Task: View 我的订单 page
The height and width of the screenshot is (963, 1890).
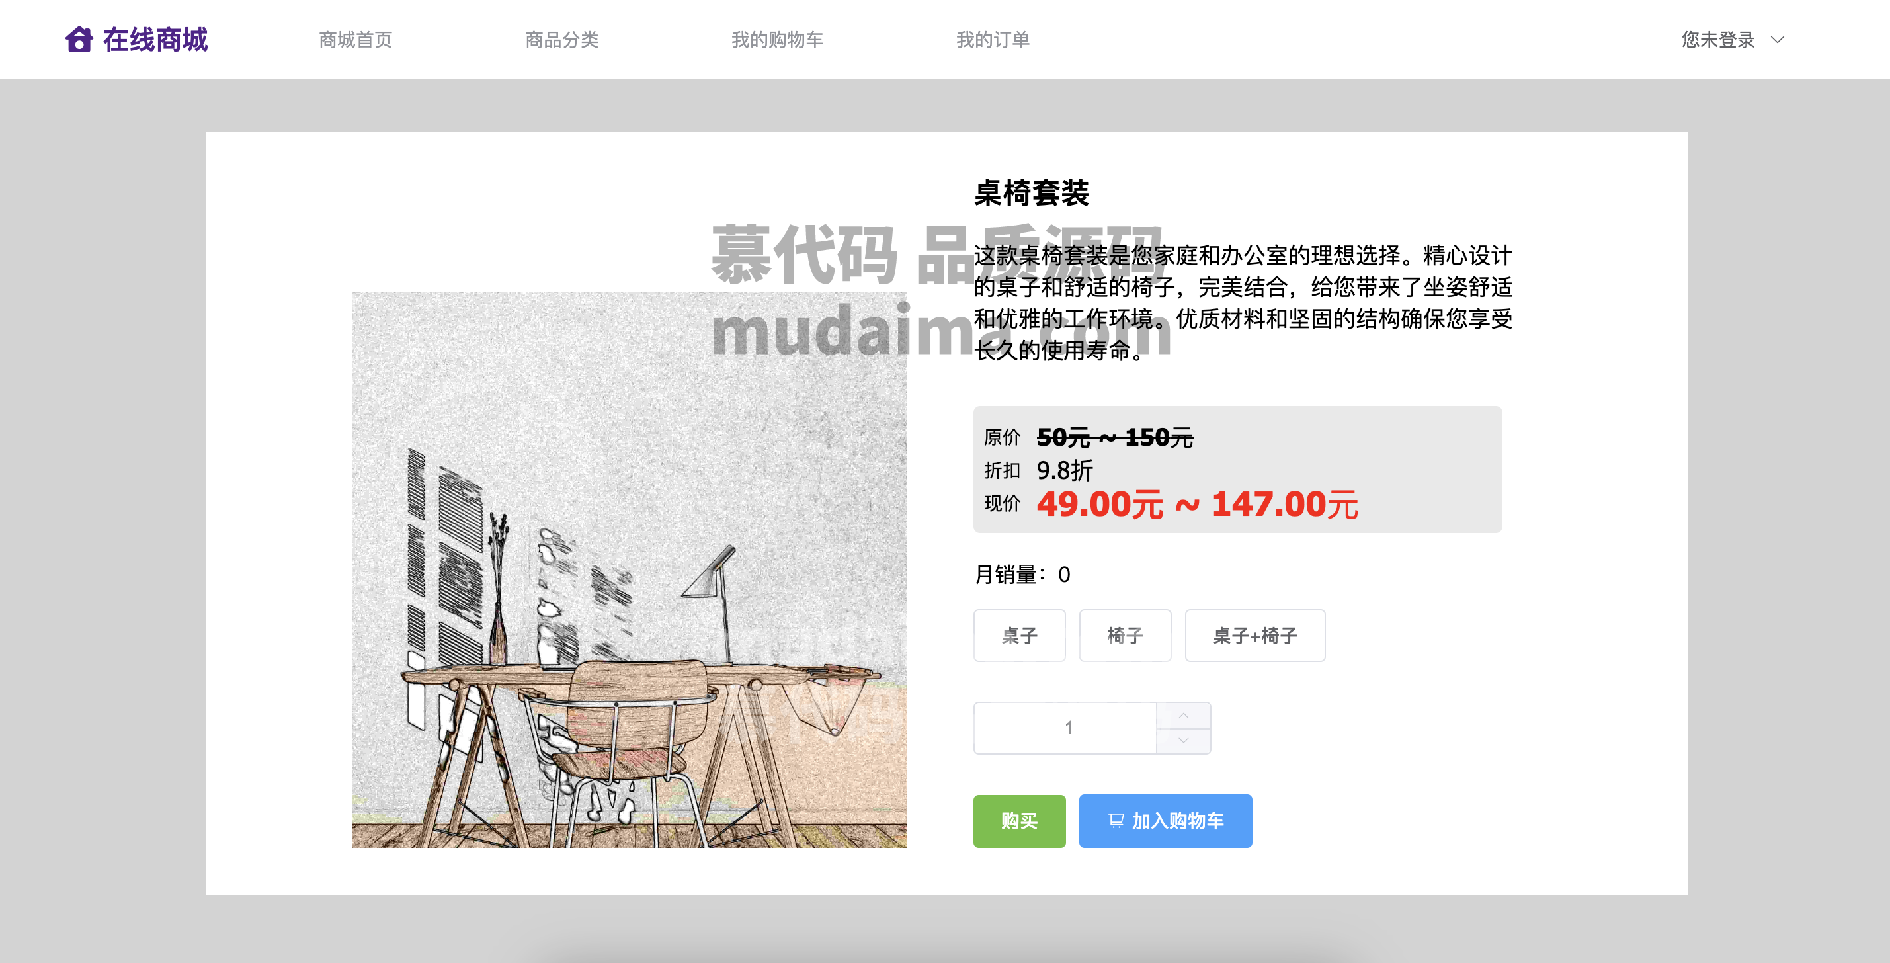Action: click(x=993, y=40)
